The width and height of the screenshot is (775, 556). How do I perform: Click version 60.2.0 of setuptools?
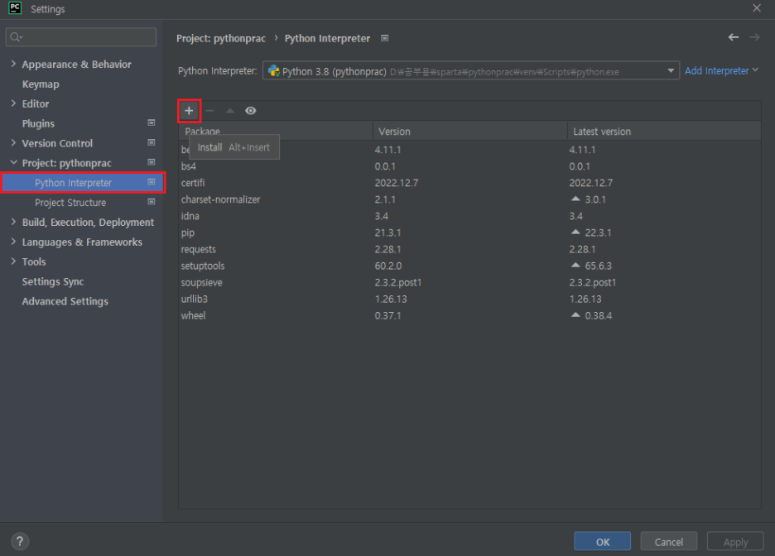(388, 266)
